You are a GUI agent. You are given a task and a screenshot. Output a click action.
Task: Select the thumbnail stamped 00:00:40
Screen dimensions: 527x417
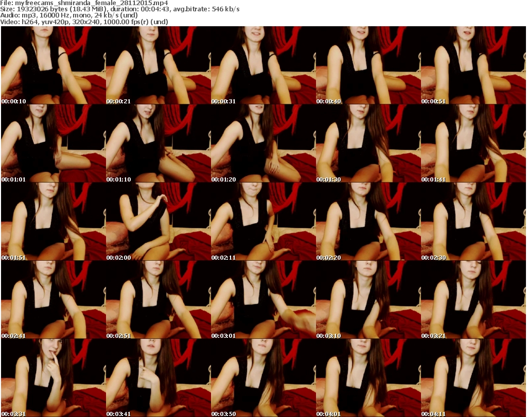[x=368, y=65]
